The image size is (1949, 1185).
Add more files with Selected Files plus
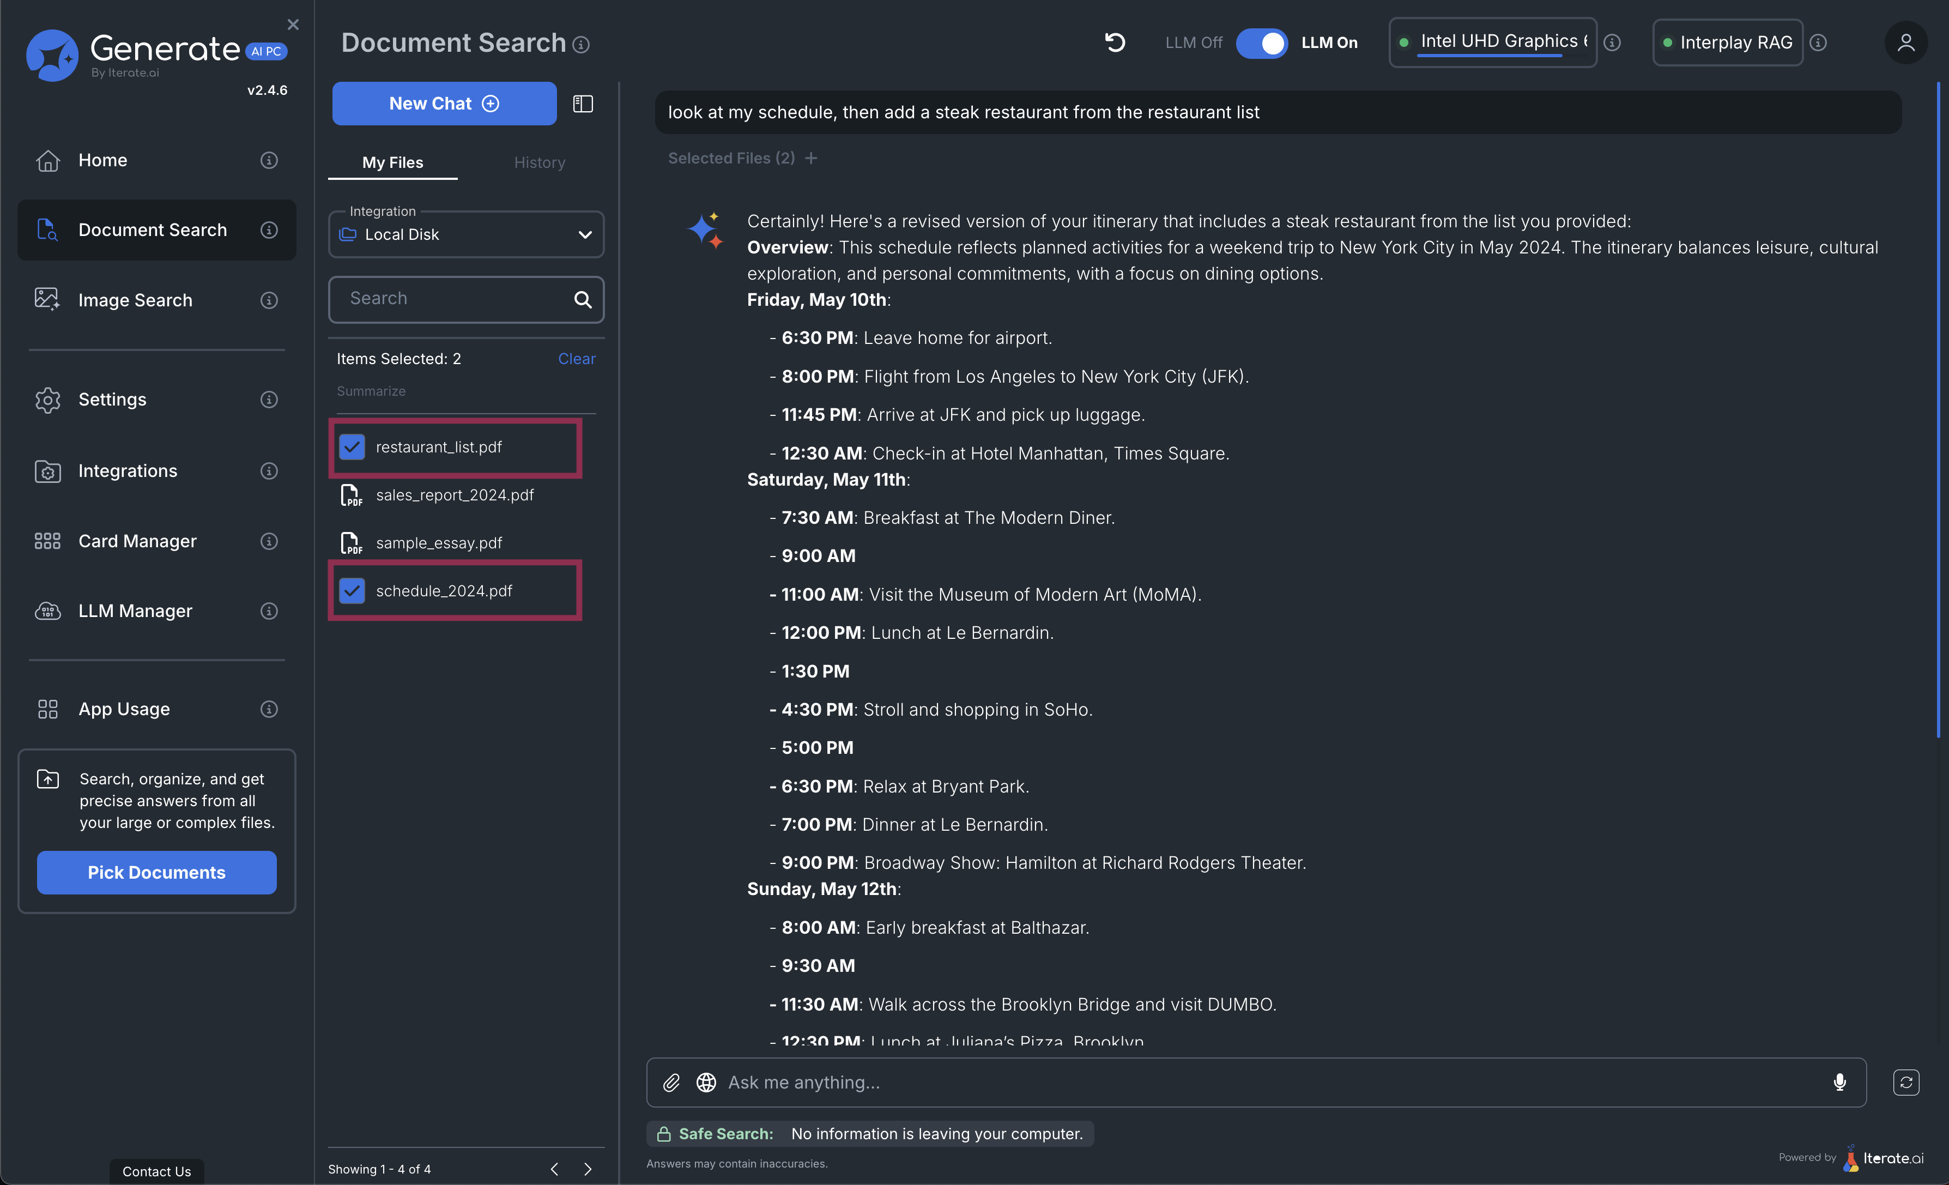point(812,158)
